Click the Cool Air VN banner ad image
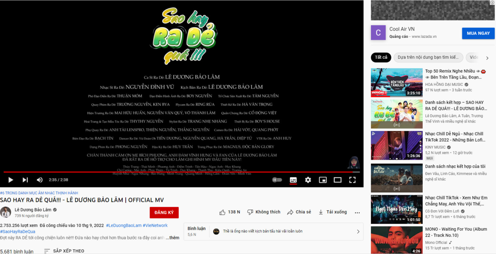The image size is (496, 254). point(433,10)
